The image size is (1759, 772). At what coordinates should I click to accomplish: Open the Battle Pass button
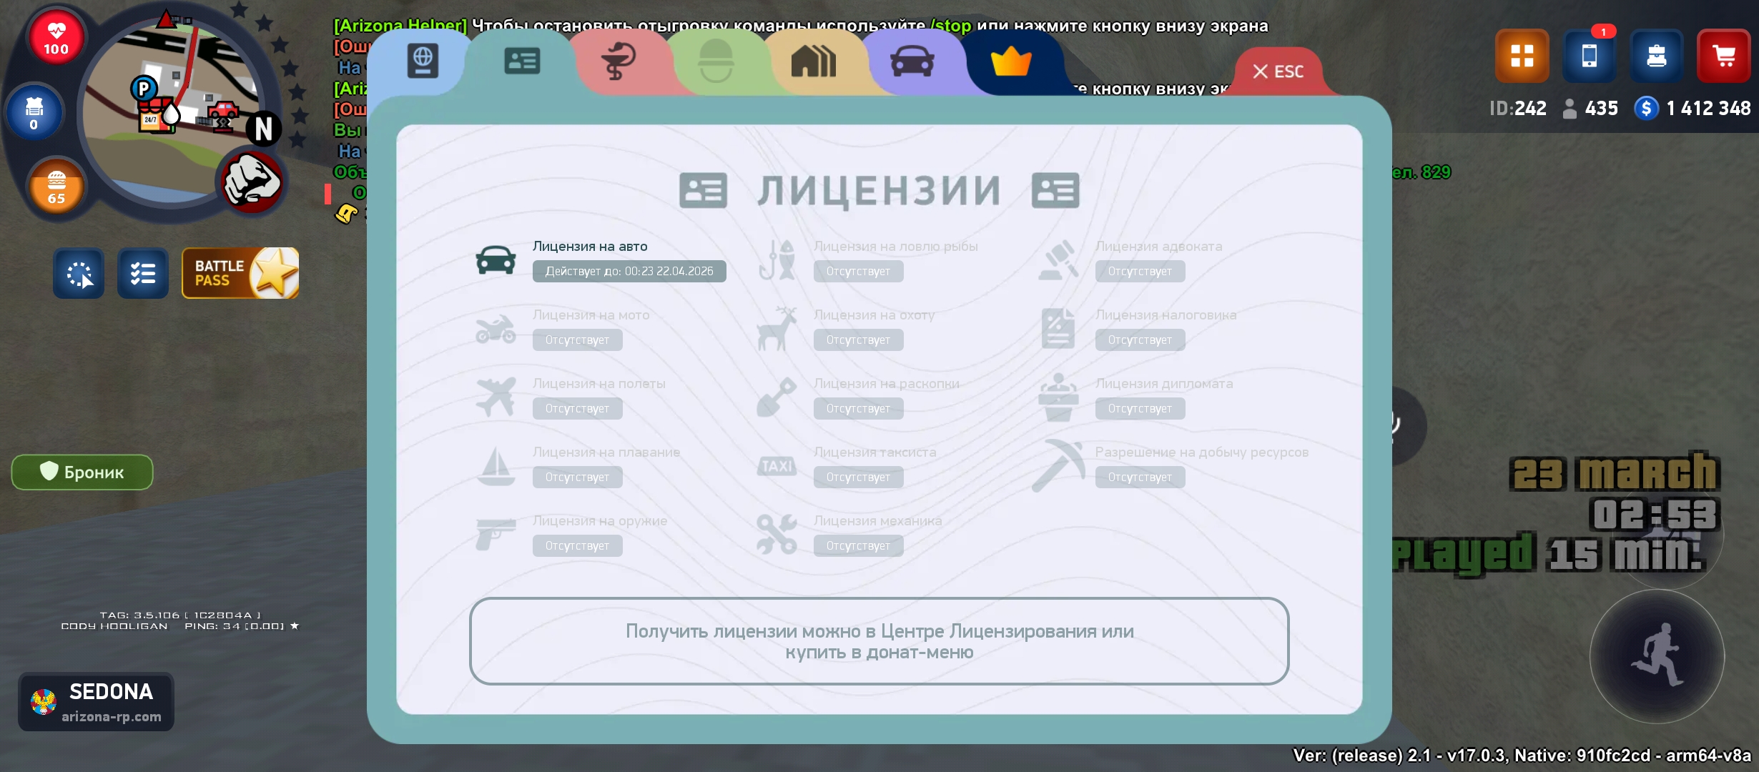click(240, 273)
